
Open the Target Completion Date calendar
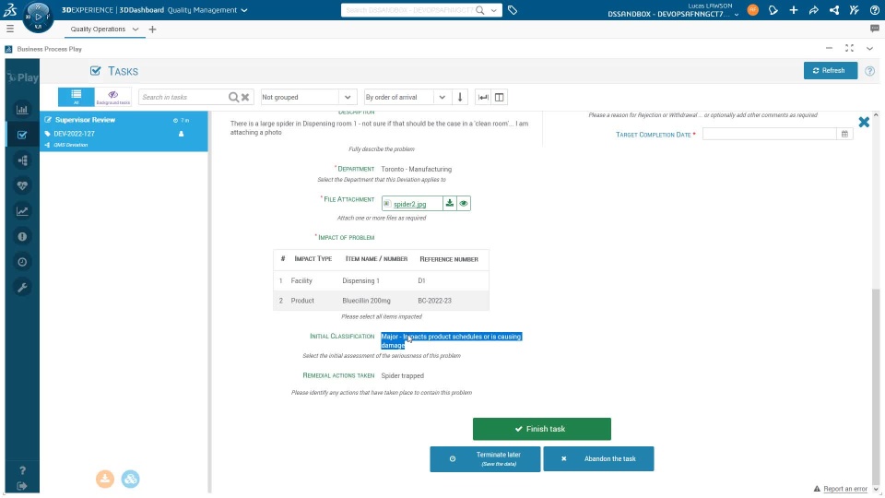tap(845, 134)
